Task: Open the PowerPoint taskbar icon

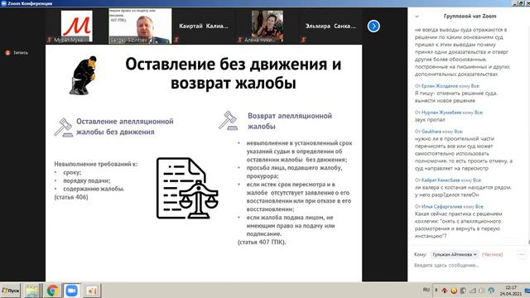Action: 92,291
